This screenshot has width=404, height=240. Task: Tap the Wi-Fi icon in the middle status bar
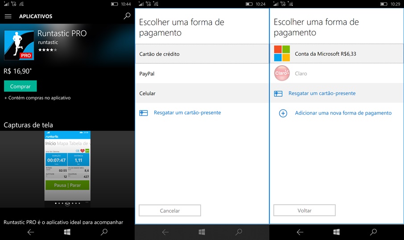156,4
